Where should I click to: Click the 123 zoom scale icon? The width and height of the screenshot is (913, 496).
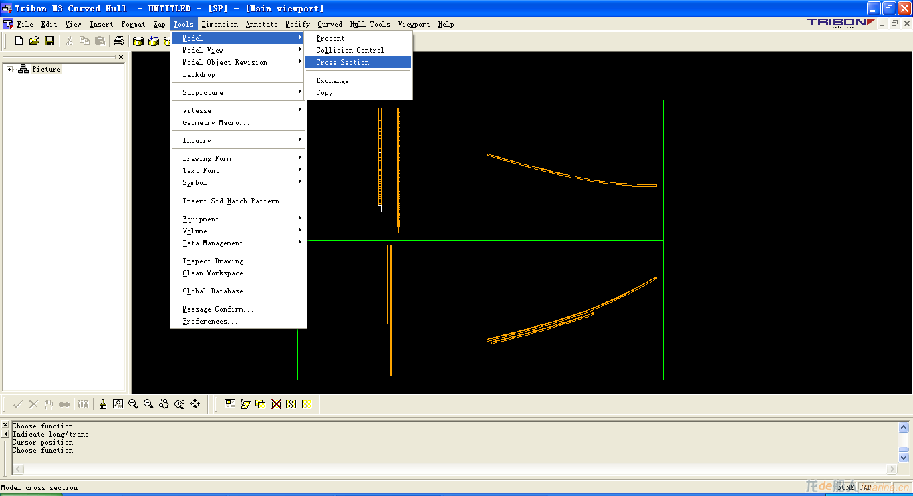(x=179, y=404)
